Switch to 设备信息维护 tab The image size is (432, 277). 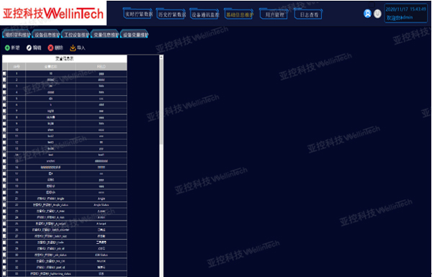(47, 35)
